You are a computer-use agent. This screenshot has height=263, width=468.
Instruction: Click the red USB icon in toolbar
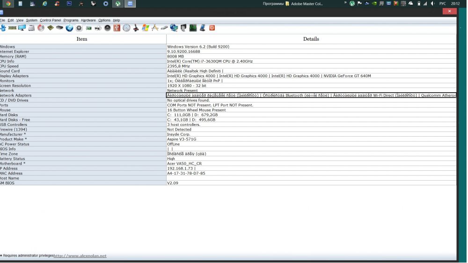117,28
